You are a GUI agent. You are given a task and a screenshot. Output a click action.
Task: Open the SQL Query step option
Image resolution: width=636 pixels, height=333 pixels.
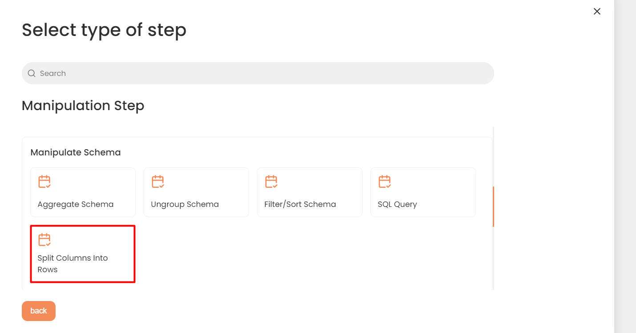pos(423,192)
